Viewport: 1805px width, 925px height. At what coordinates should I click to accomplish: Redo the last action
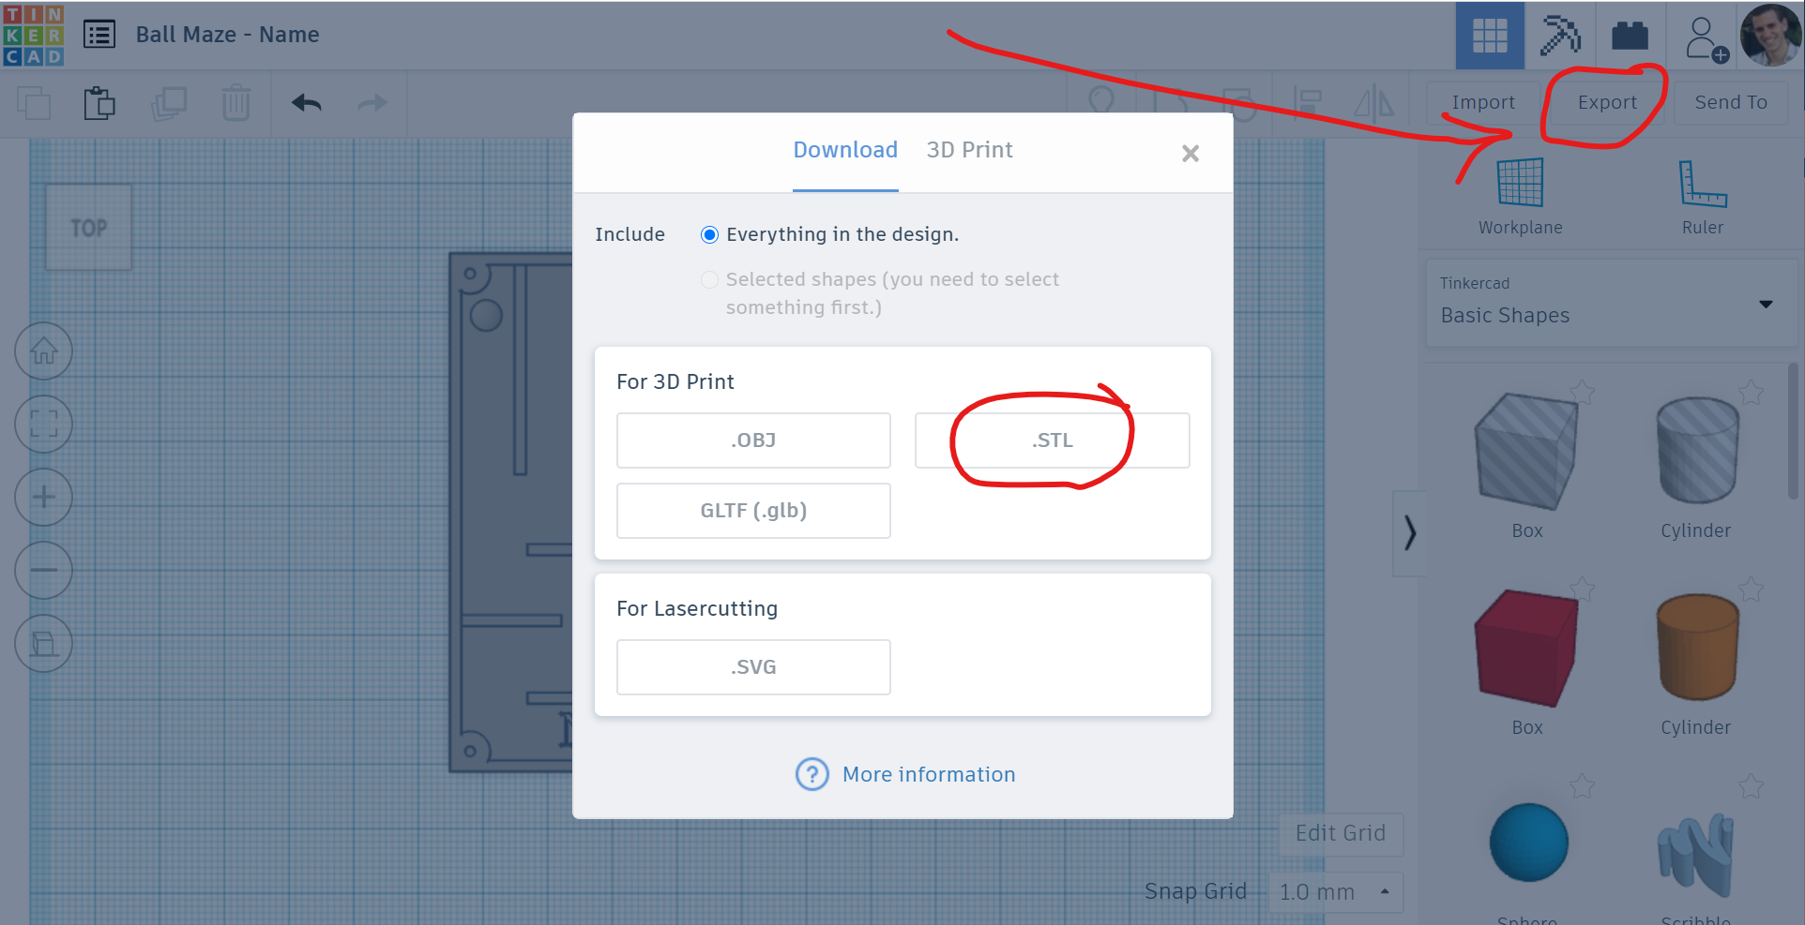tap(372, 103)
